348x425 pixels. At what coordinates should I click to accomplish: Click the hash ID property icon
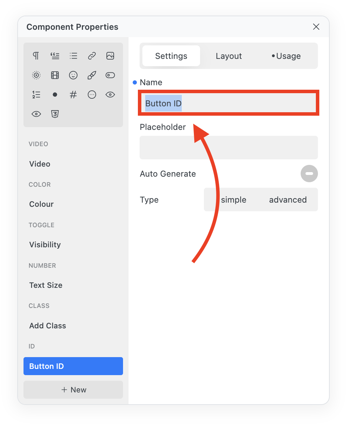click(73, 95)
